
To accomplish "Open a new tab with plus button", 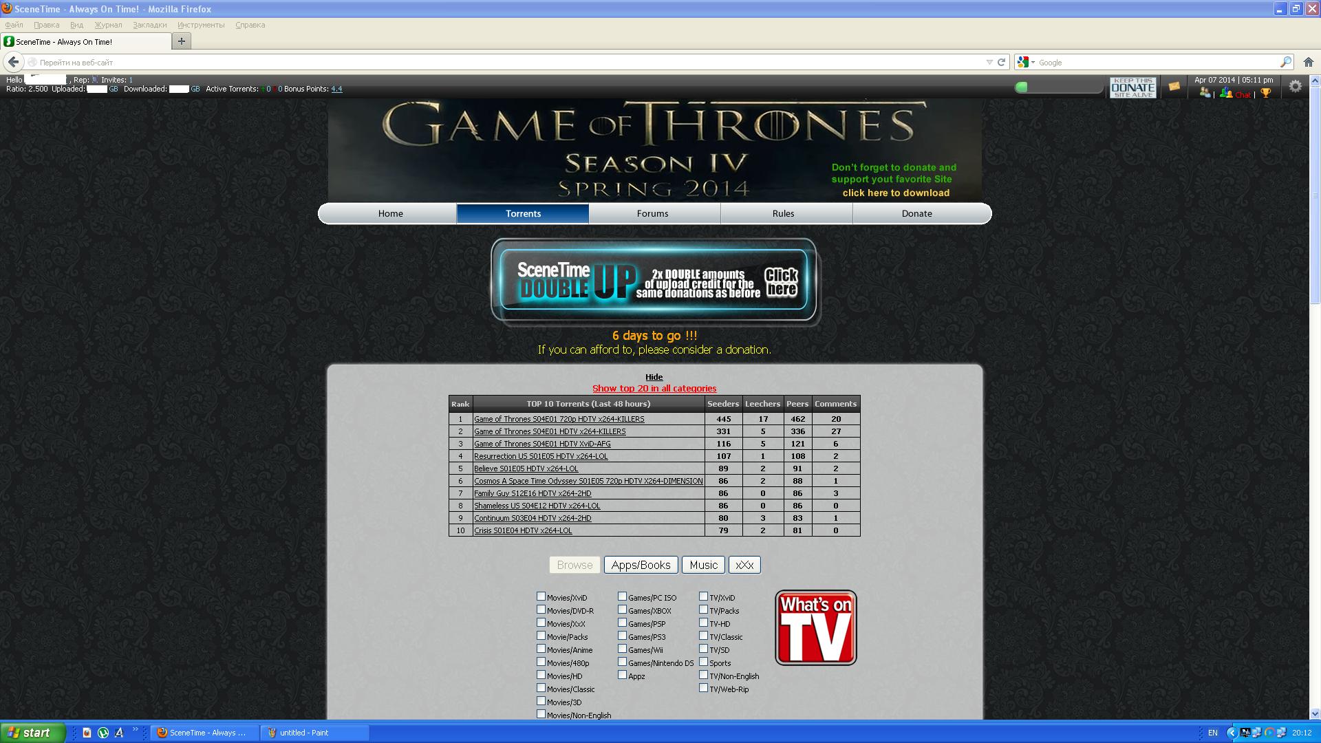I will tap(182, 41).
